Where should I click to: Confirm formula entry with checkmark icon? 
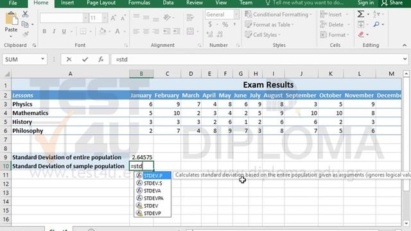(x=85, y=60)
